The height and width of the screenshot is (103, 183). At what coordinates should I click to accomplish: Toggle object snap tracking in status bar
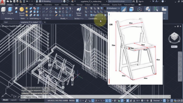107,100
